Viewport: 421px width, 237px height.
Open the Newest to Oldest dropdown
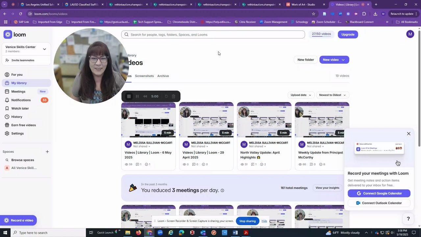[x=333, y=95]
